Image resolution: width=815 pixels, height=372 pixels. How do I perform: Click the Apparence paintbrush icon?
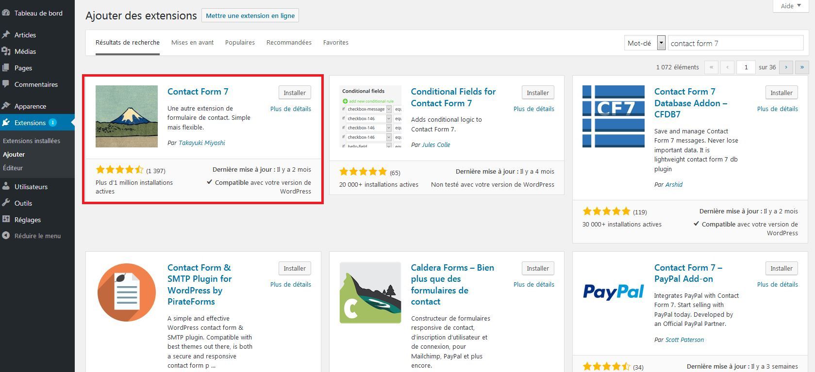6,106
